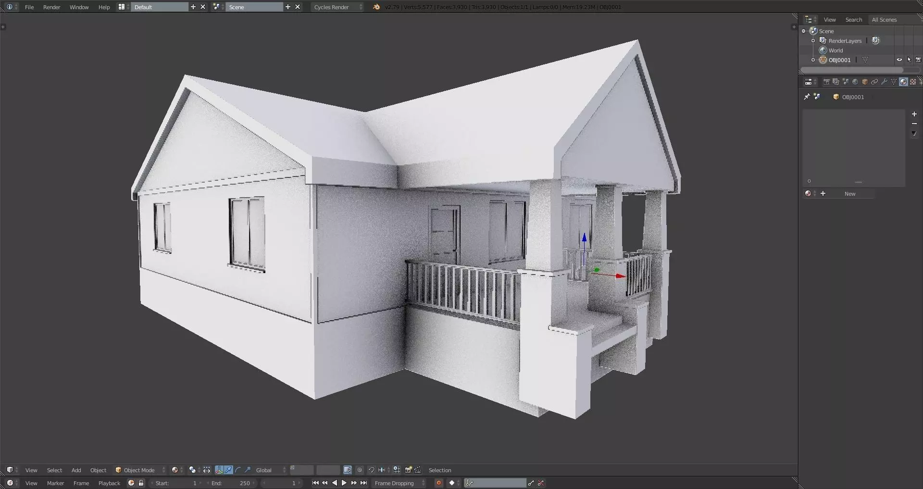Remove material slot with minus button
Screen dimensions: 923x489
pos(914,124)
